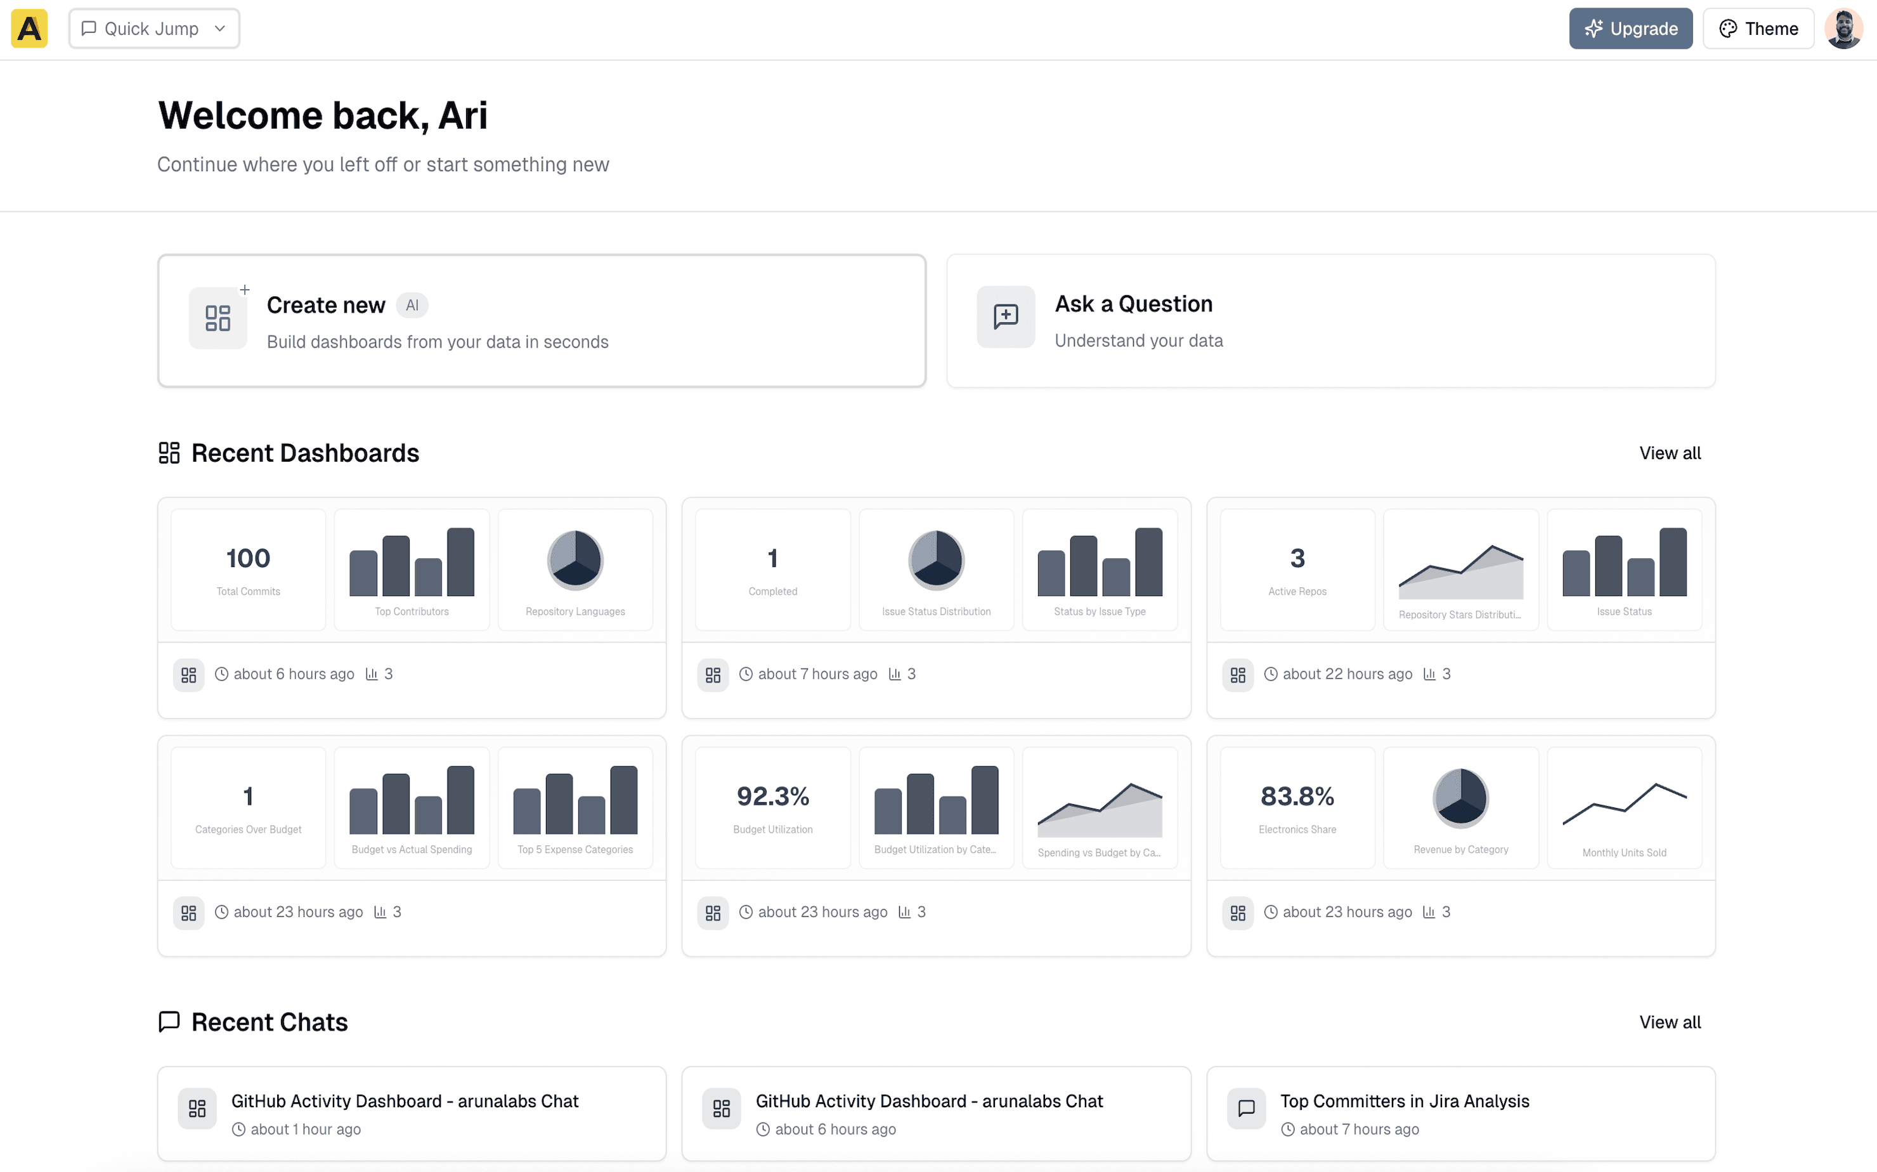View all recent dashboards
The height and width of the screenshot is (1172, 1877).
1669,453
